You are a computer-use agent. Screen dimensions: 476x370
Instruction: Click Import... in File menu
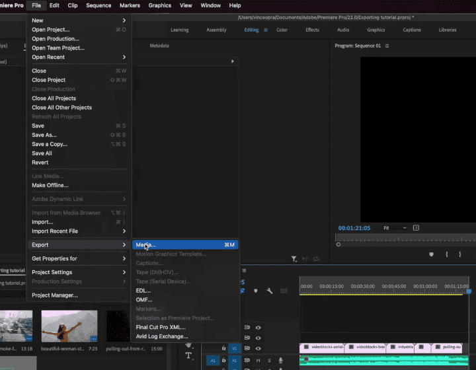pyautogui.click(x=78, y=222)
